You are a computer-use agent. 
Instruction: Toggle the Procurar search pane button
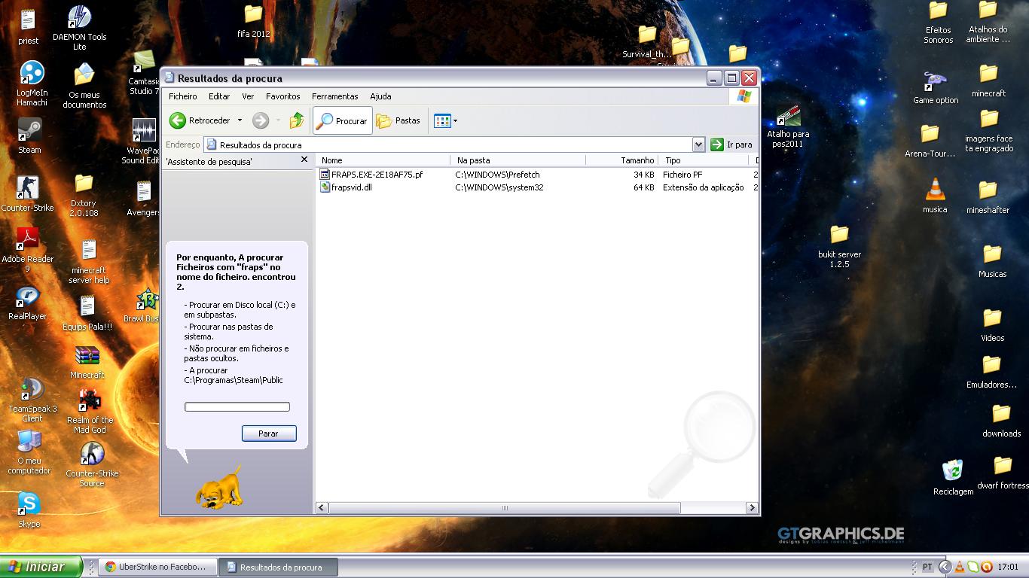tap(343, 120)
